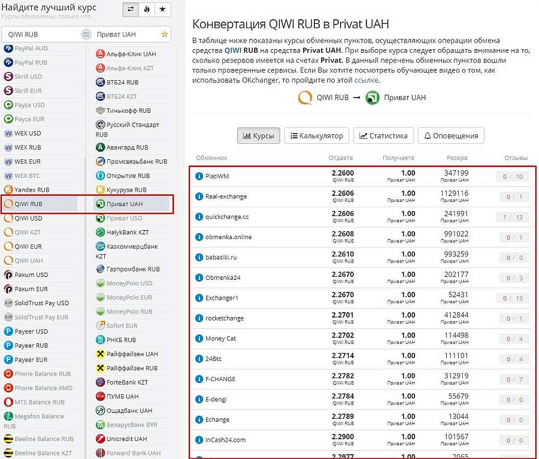Viewport: 539px width, 459px height.
Task: Click the info icon for Money Cat
Action: (199, 339)
